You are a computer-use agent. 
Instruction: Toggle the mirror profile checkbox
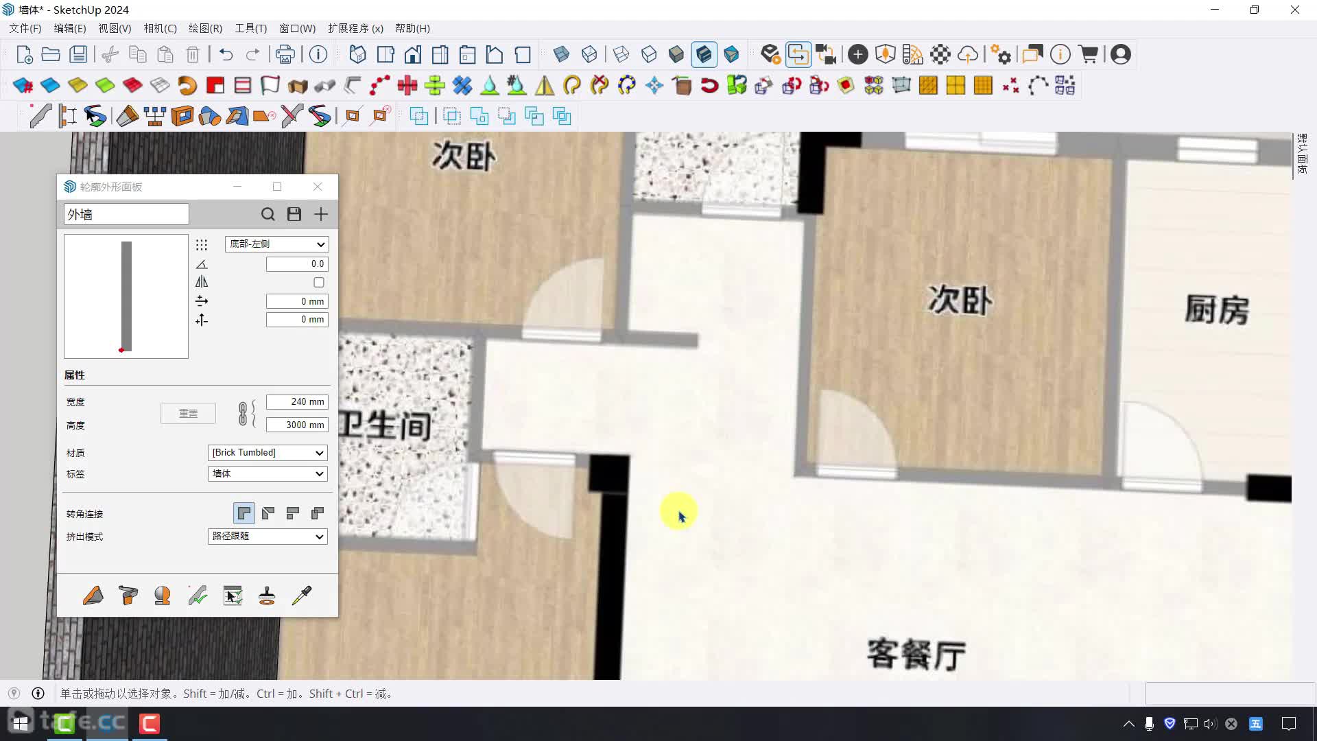tap(319, 282)
